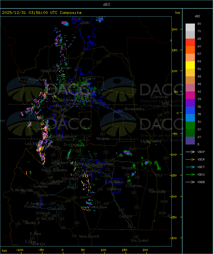Click the green 20 dBZ legend swatch
Screen dimensions: 213x254
190,125
